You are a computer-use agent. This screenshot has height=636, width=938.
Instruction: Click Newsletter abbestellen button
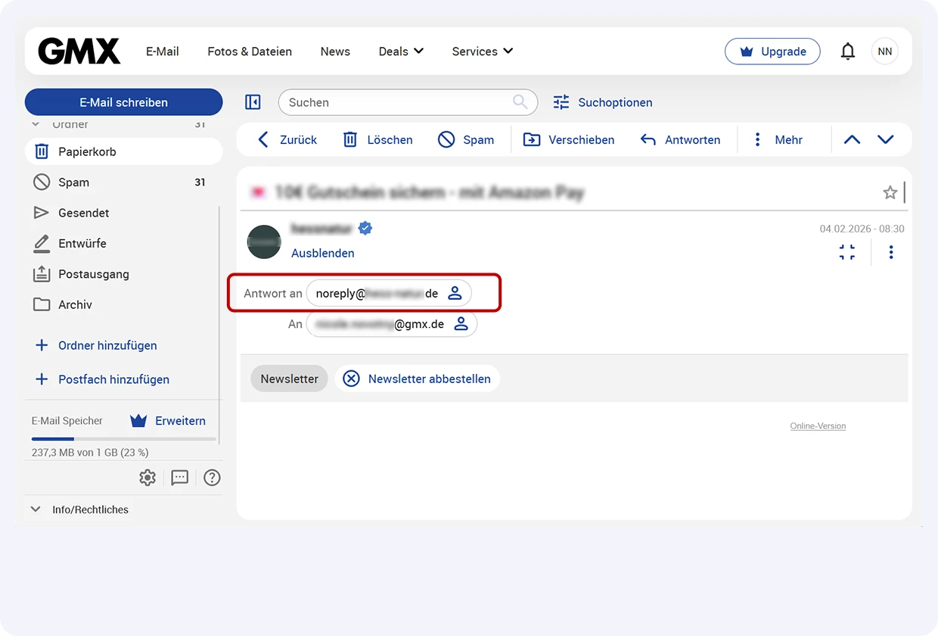click(x=418, y=379)
